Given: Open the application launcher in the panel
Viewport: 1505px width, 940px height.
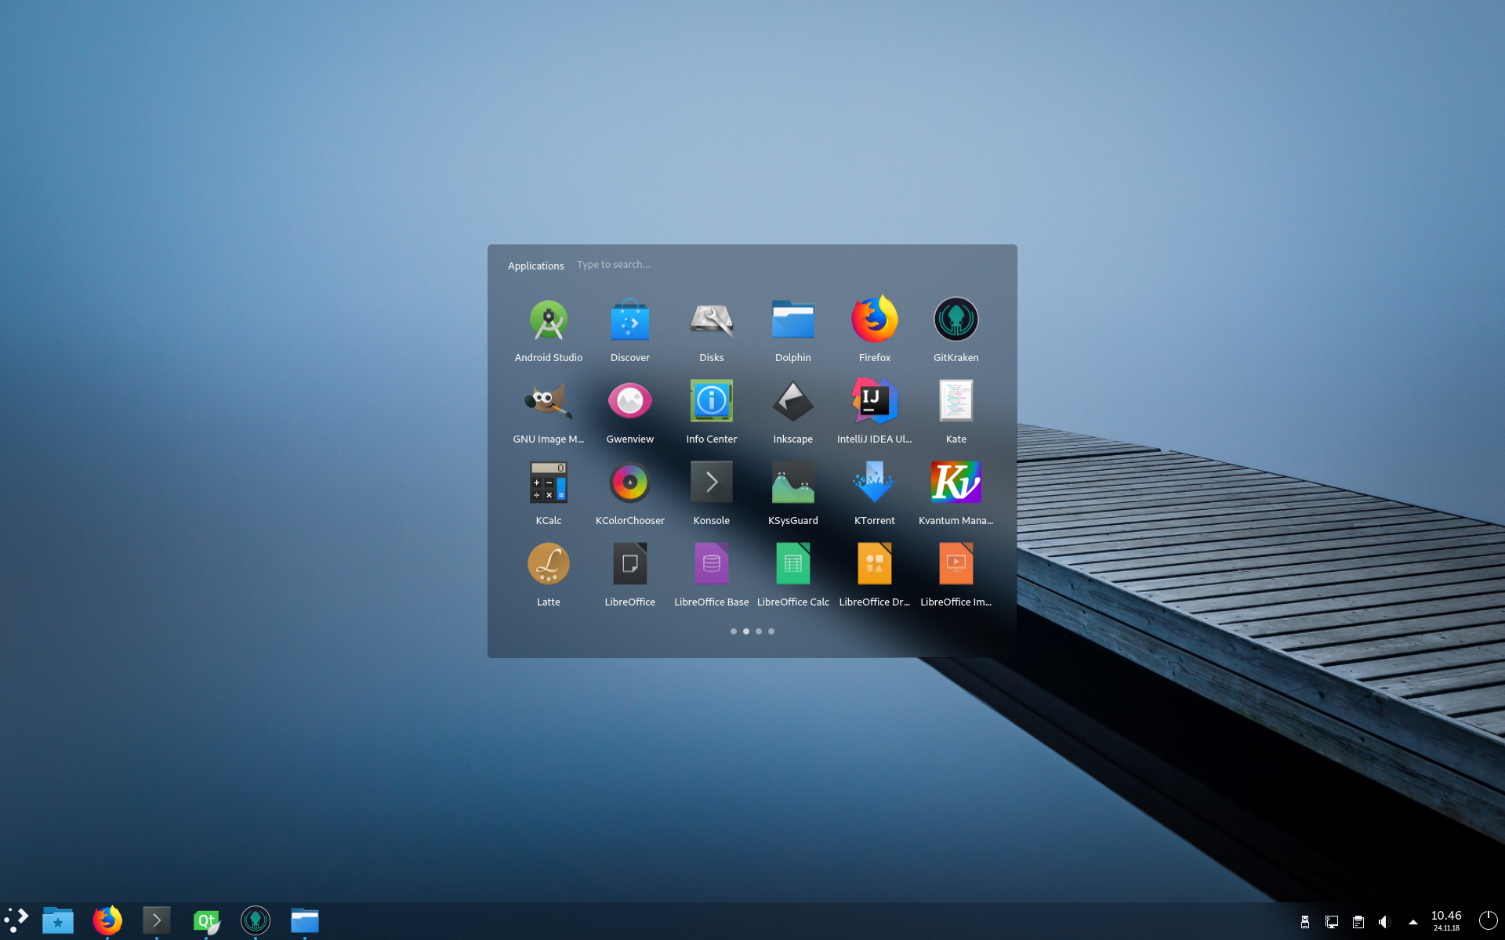Looking at the screenshot, I should (x=16, y=920).
